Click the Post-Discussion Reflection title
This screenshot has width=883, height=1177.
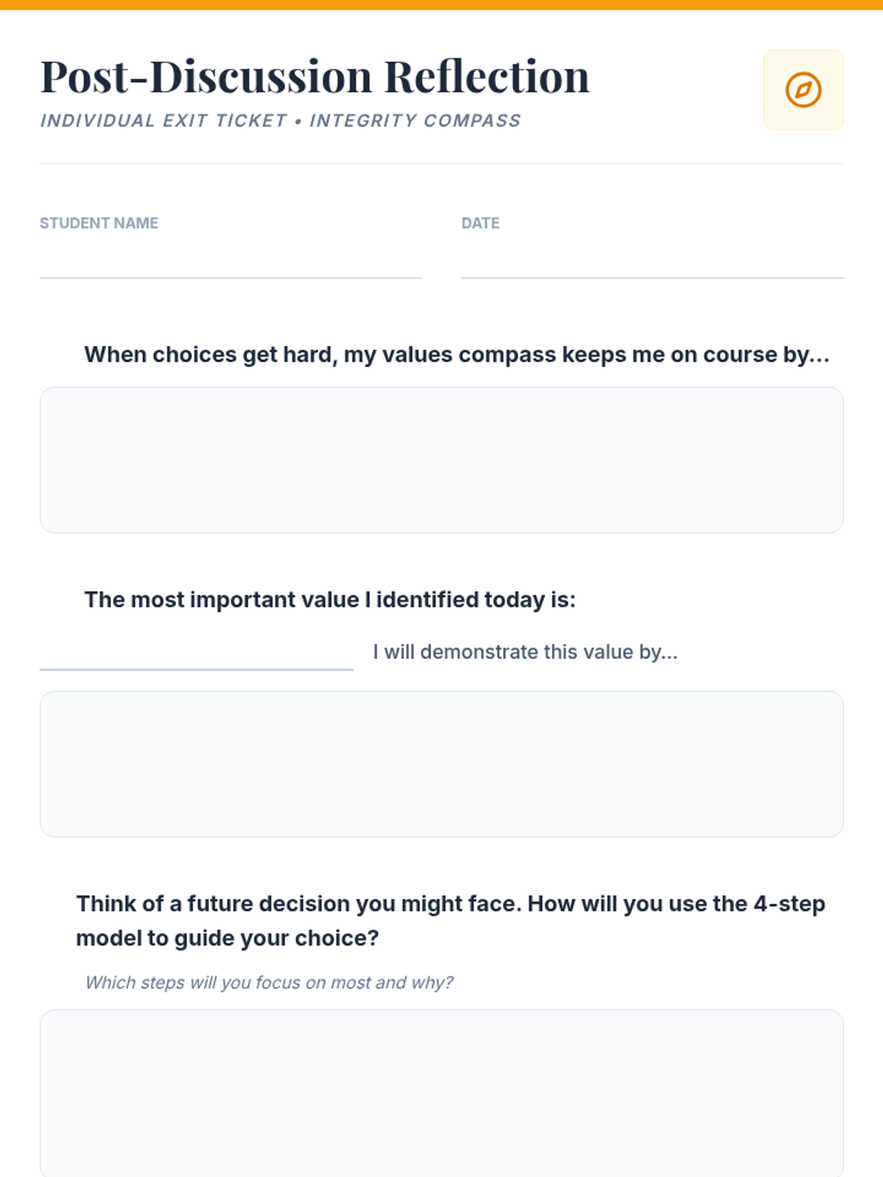click(x=315, y=77)
